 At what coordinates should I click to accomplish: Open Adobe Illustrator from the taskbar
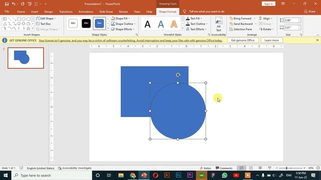tap(167, 175)
